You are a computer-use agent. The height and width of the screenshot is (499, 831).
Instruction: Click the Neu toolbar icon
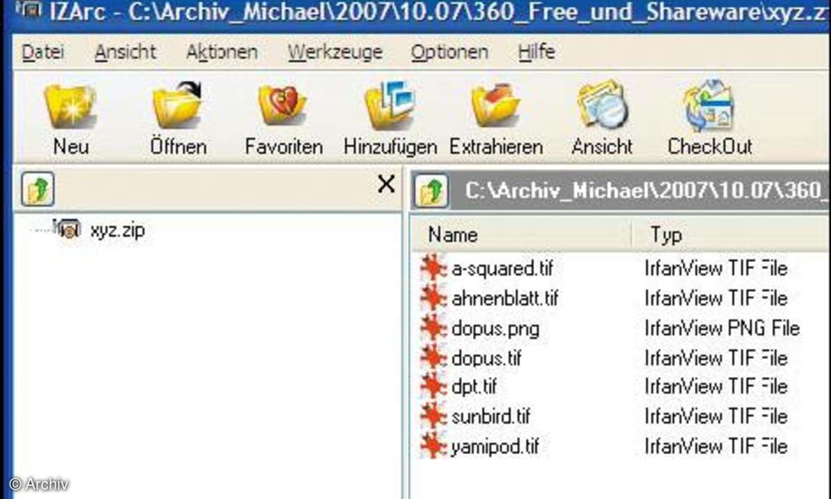pos(70,106)
